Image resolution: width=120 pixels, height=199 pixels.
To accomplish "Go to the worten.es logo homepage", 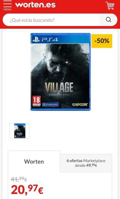I will tap(35, 5).
